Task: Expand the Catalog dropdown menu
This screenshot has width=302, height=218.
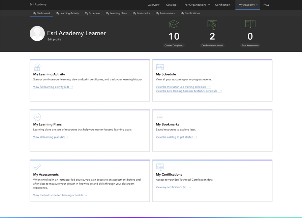Action: tap(172, 5)
